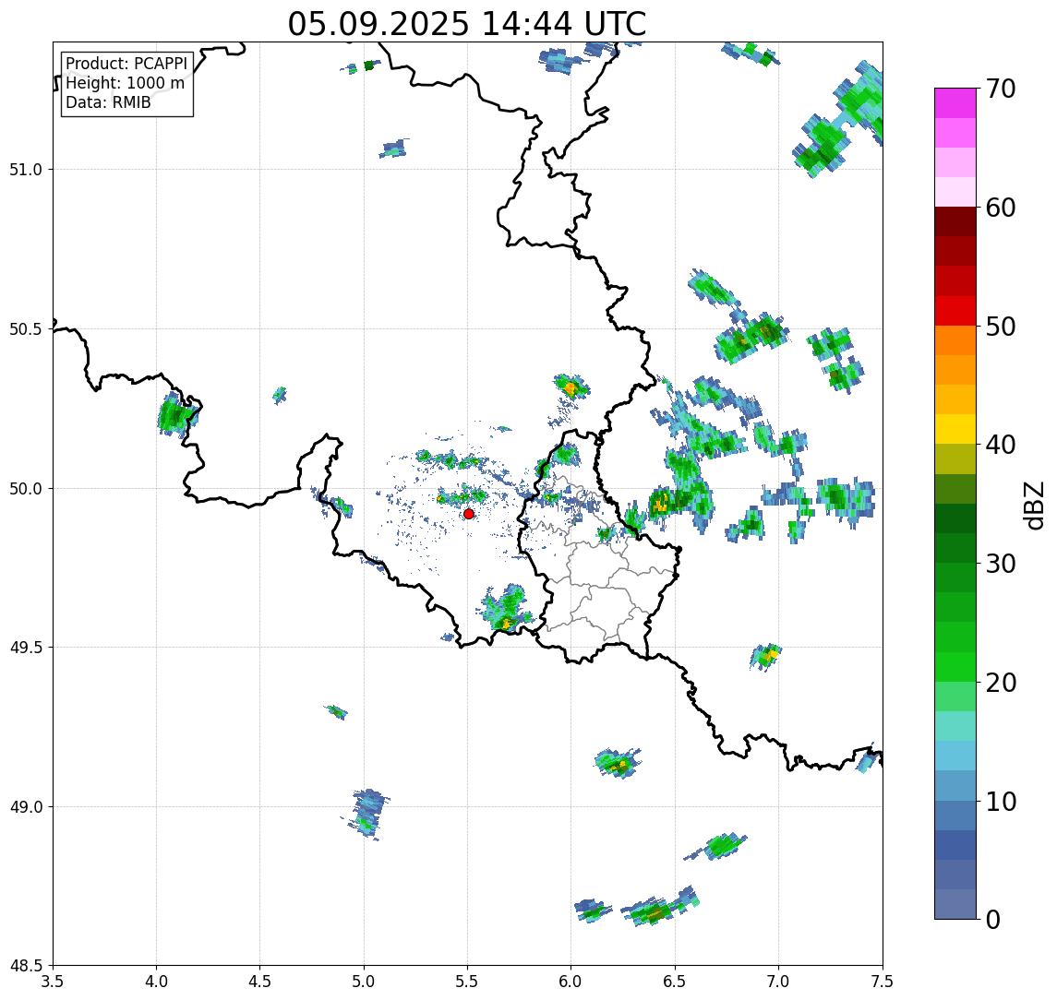Click colorbar tick label 20
1057x1000 pixels.
[1000, 682]
